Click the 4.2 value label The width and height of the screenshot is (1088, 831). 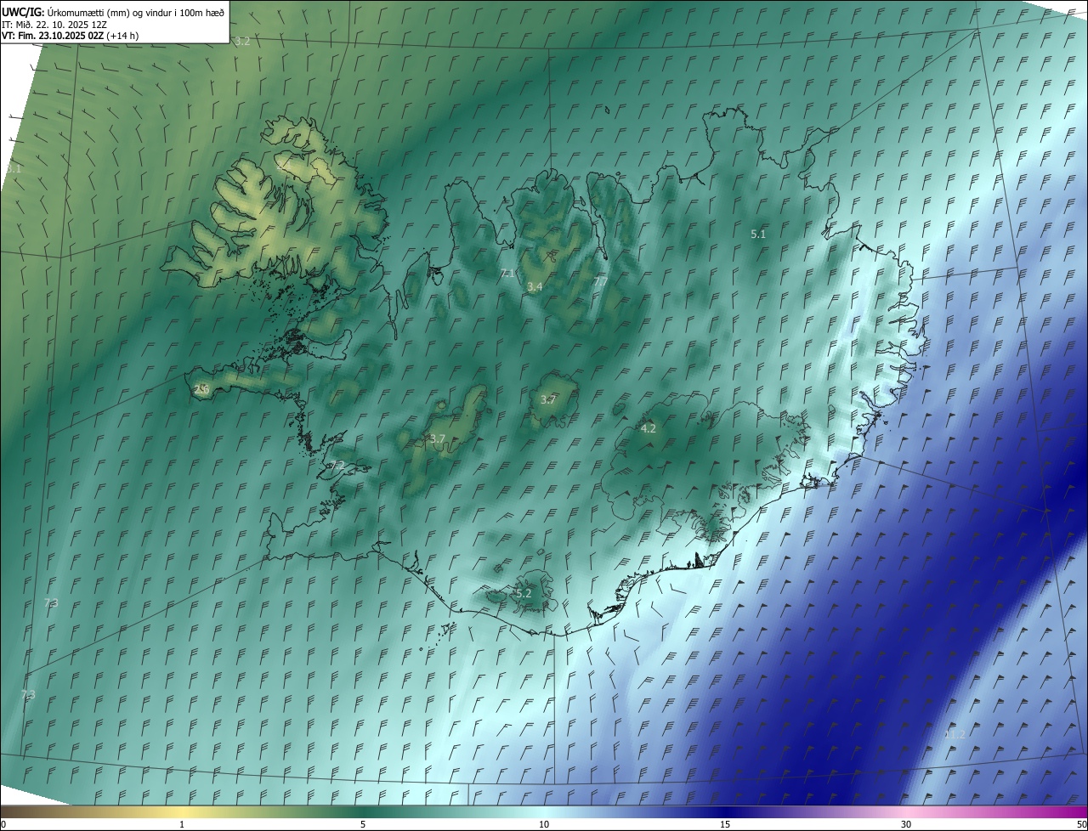[648, 428]
